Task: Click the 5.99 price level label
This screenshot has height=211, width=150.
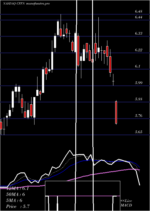Action: point(139,83)
